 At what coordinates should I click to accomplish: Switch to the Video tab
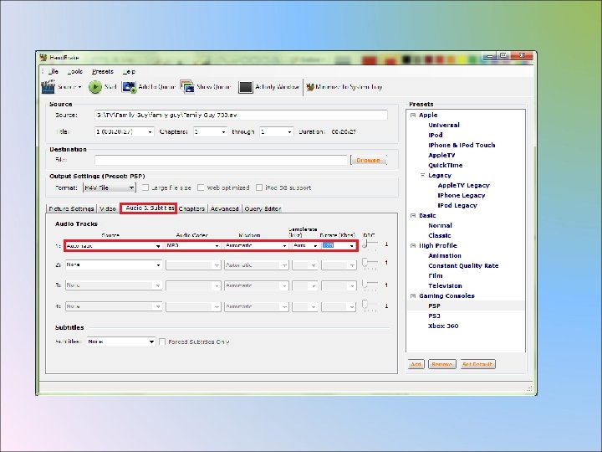click(x=108, y=208)
